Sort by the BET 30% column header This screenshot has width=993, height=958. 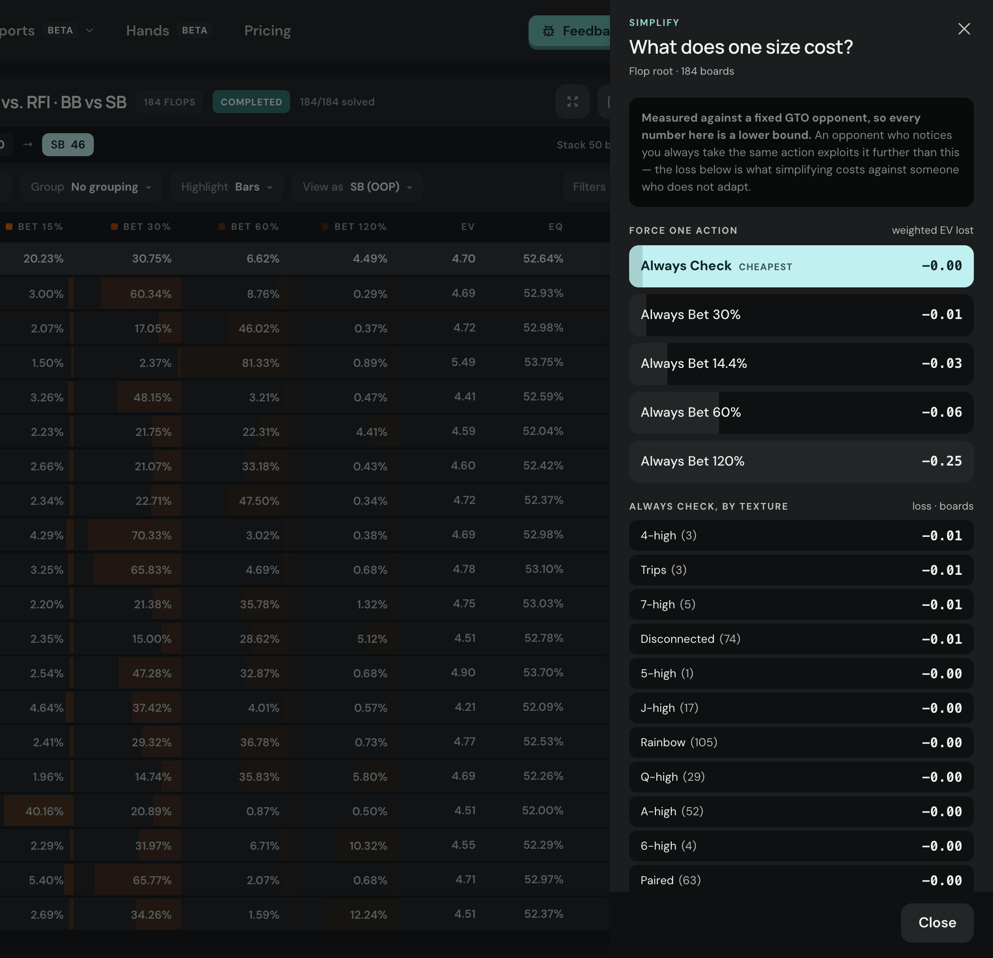point(141,227)
